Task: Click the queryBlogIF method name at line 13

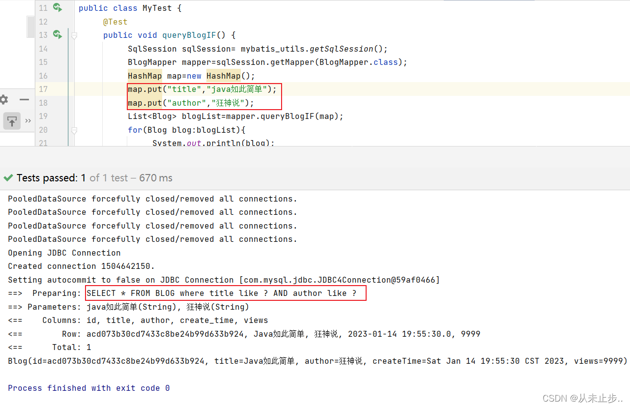Action: coord(189,35)
